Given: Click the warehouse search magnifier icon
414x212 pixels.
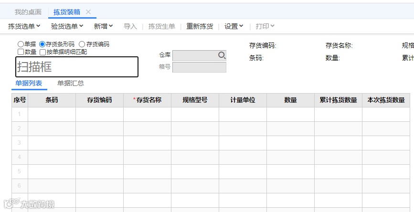Looking at the screenshot, I should [222, 55].
